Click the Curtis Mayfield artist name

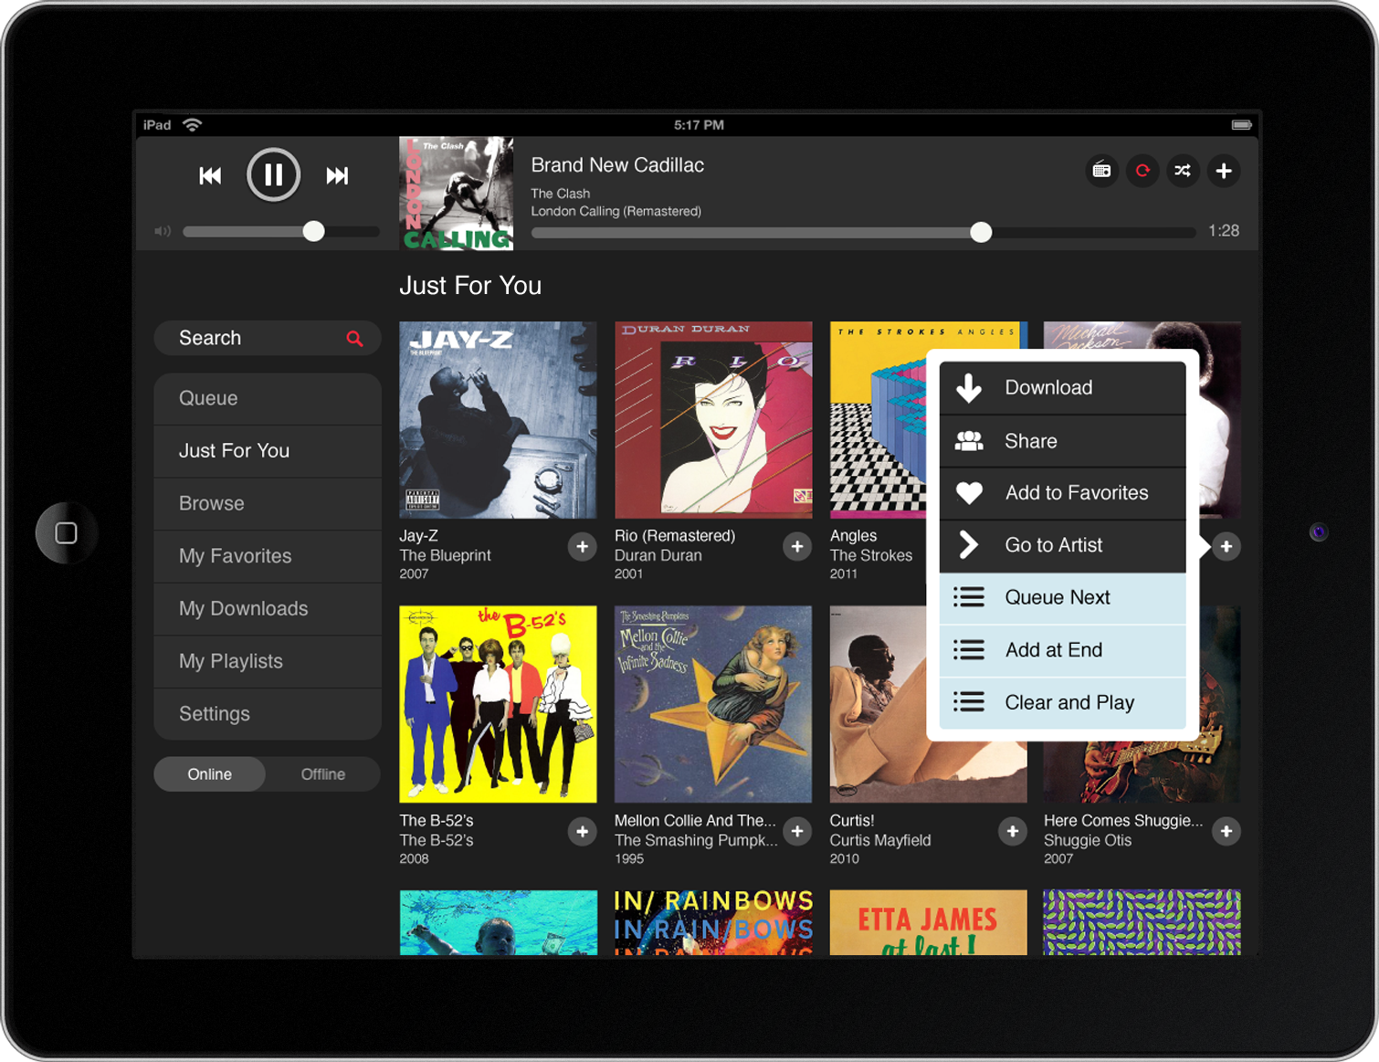(880, 840)
